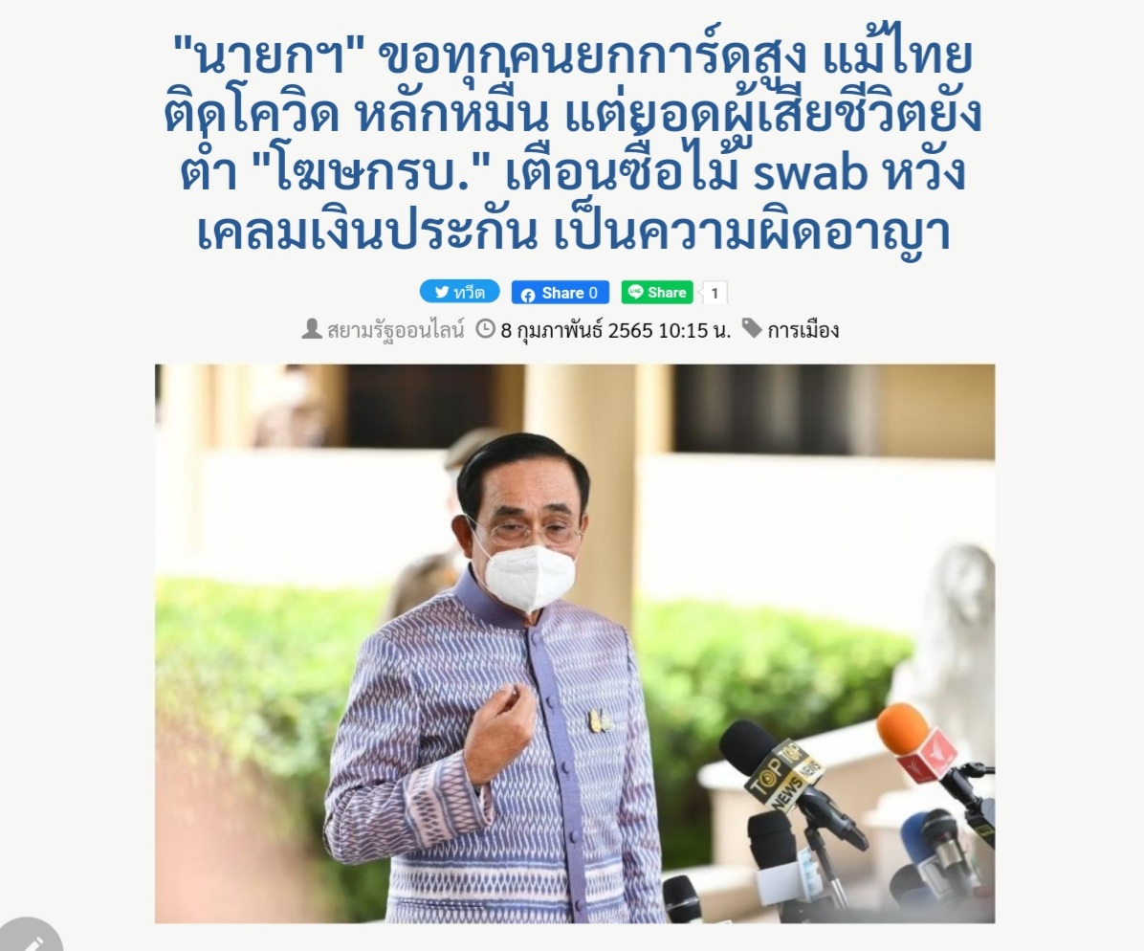Image resolution: width=1144 pixels, height=951 pixels.
Task: Click the clock icon beside date
Action: point(485,329)
